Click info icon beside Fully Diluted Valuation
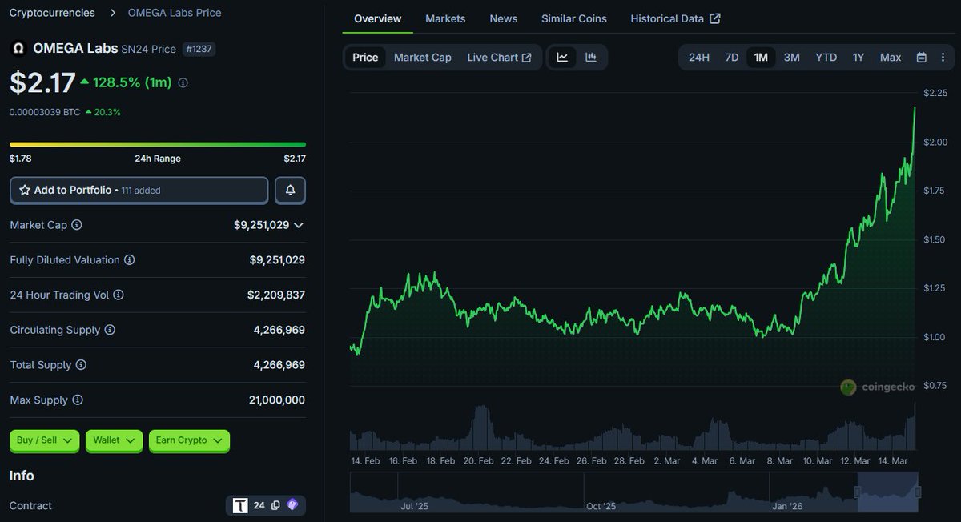 (x=130, y=260)
